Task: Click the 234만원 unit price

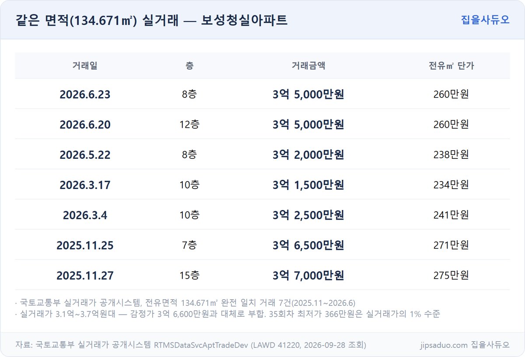Action: click(x=451, y=185)
